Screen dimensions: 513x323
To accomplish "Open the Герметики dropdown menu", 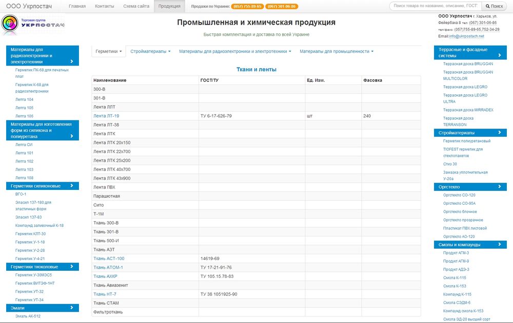I will tap(109, 51).
